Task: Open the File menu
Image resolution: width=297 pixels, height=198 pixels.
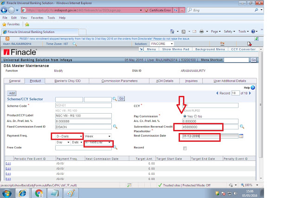Action: tap(5, 18)
